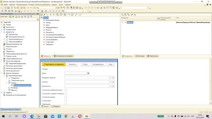
Task: Toggle Завершен checkbox
Action: [66, 104]
